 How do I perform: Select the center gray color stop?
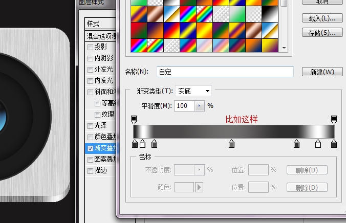click(231, 144)
